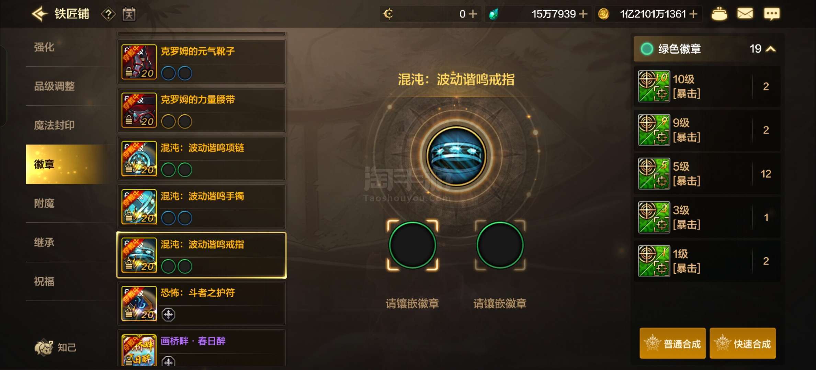Switch to the 附魔 tab
816x370 pixels.
tap(44, 203)
